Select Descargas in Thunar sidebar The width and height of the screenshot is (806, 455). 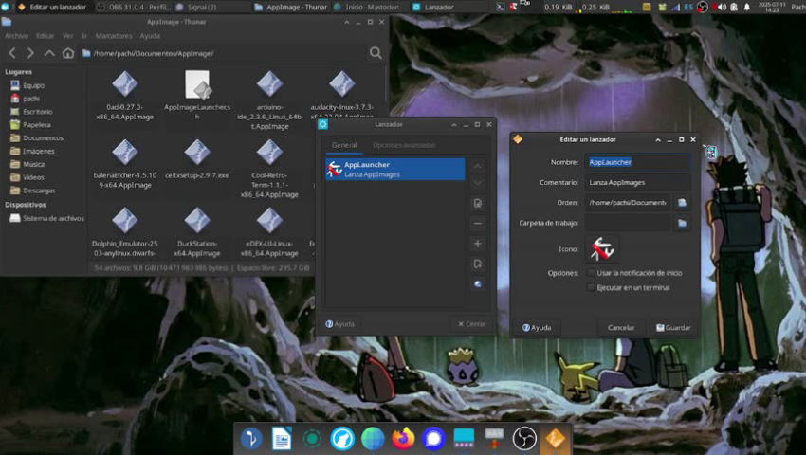click(39, 191)
